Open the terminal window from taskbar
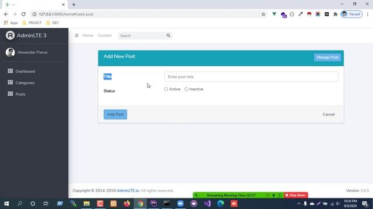The width and height of the screenshot is (373, 209). [x=167, y=204]
